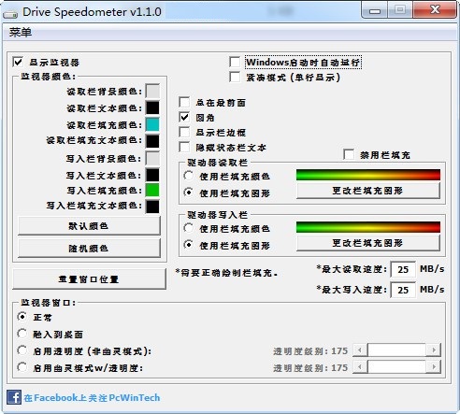The height and width of the screenshot is (414, 460).
Task: Click the write bar gradient preview image
Action: [x=368, y=227]
